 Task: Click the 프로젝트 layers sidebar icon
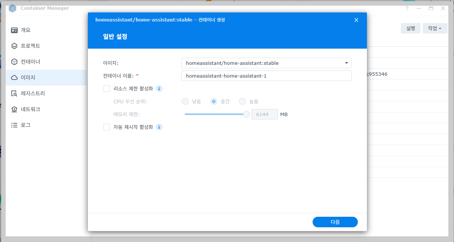pos(14,46)
